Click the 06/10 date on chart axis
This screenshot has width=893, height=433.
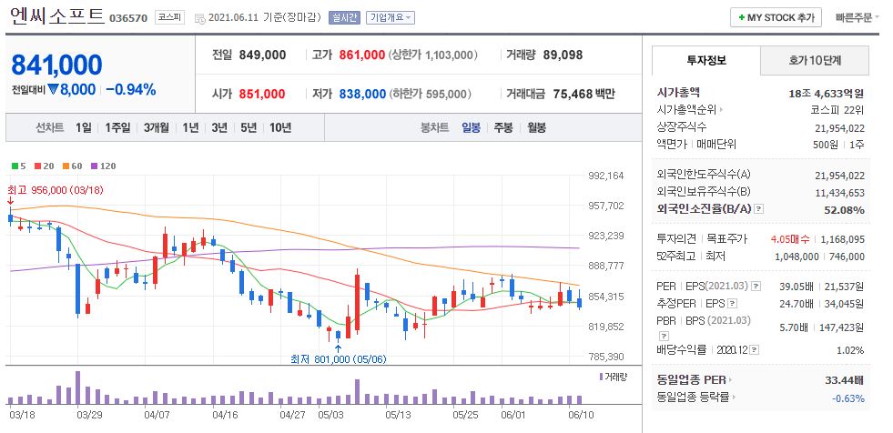click(582, 415)
